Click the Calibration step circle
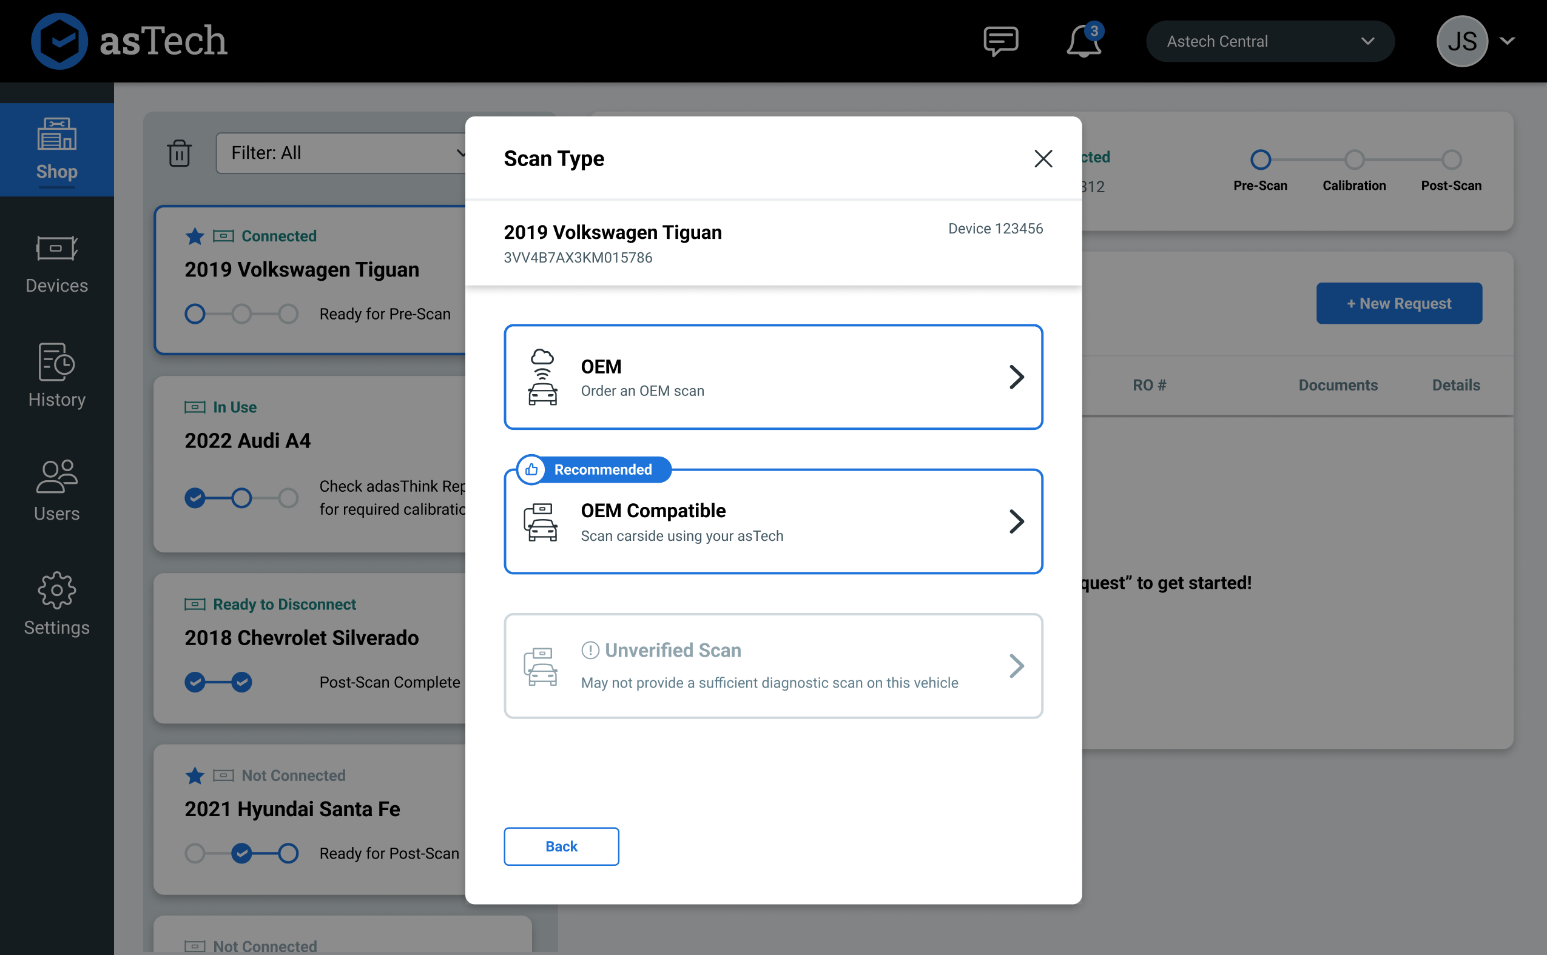This screenshot has width=1547, height=955. point(1354,160)
